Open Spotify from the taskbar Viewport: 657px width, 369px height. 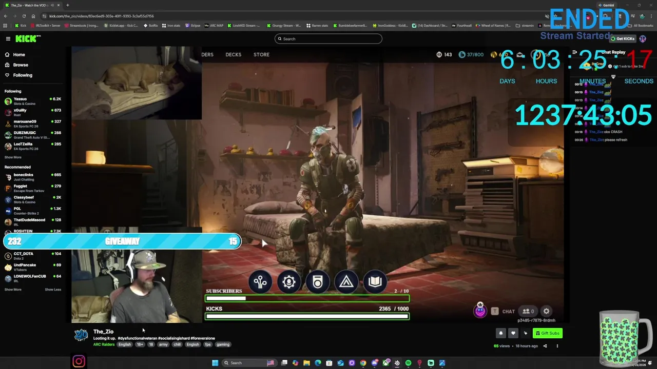pyautogui.click(x=408, y=363)
